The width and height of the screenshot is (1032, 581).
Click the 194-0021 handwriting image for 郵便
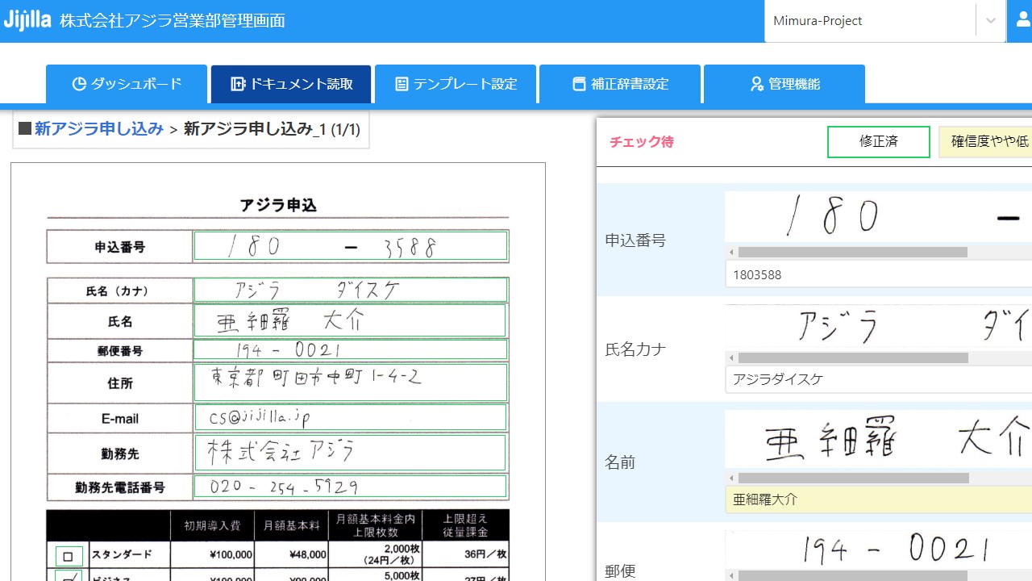click(x=879, y=550)
